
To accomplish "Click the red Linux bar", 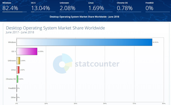I will [18, 70].
